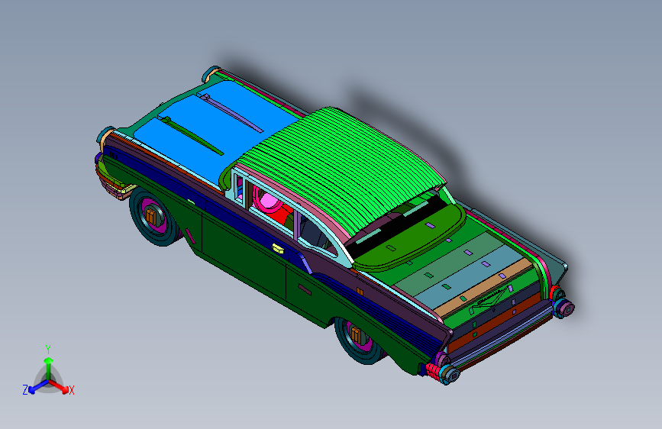Image resolution: width=662 pixels, height=429 pixels.
Task: Select the black rear windshield glass
Action: [x=397, y=227]
